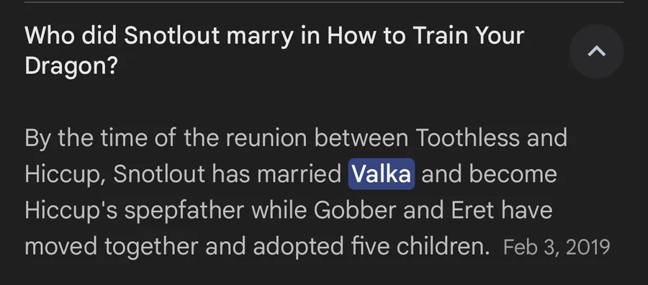Click the name 'Gobber' in the answer

[355, 210]
